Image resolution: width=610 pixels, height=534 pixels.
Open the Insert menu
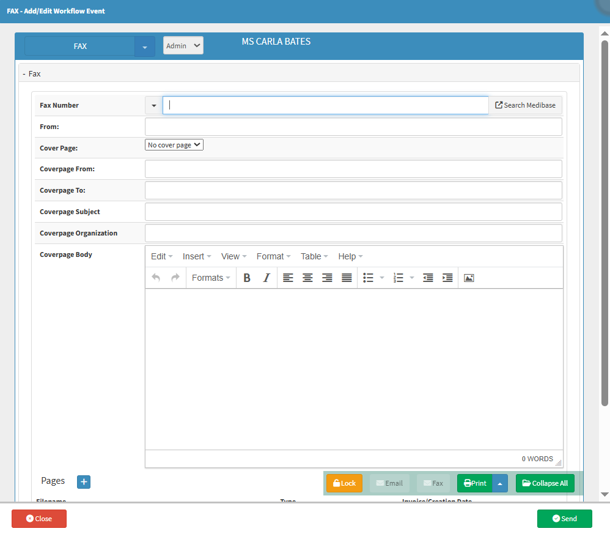[197, 256]
